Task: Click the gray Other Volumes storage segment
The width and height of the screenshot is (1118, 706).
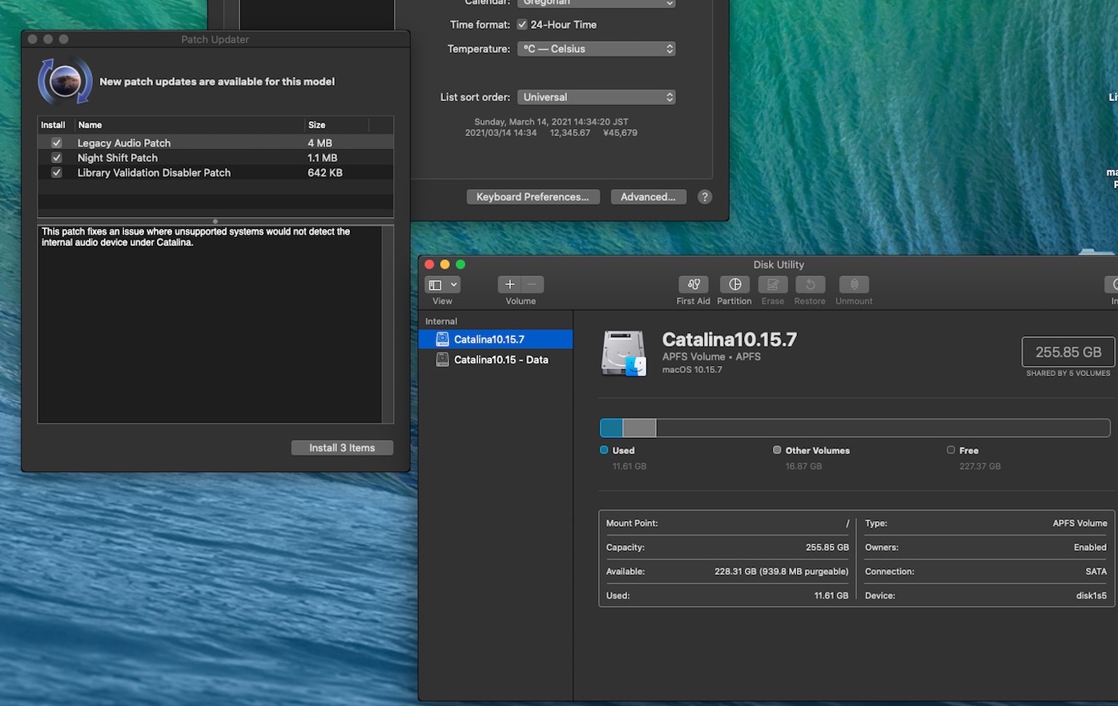Action: [639, 427]
